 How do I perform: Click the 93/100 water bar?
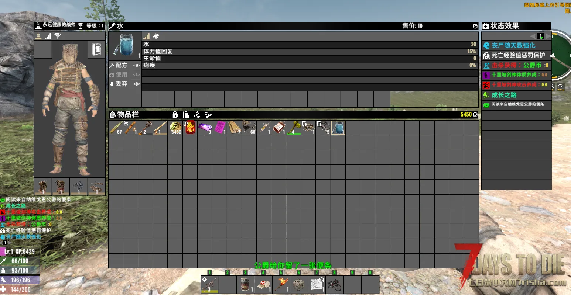(20, 270)
